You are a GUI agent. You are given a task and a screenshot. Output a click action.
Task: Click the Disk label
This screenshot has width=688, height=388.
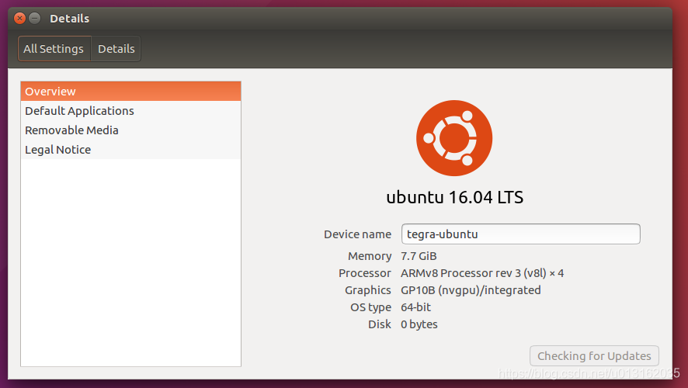coord(380,324)
